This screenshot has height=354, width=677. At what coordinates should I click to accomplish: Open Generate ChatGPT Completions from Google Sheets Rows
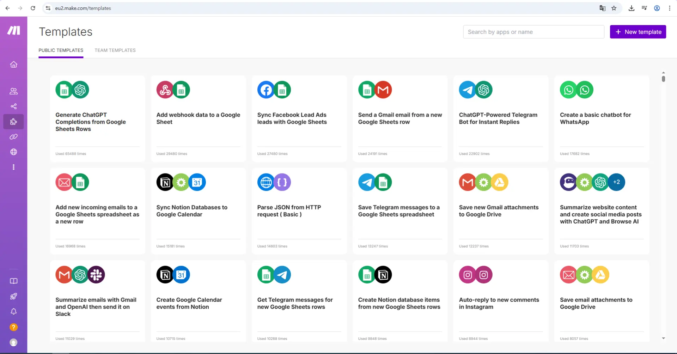coord(98,119)
